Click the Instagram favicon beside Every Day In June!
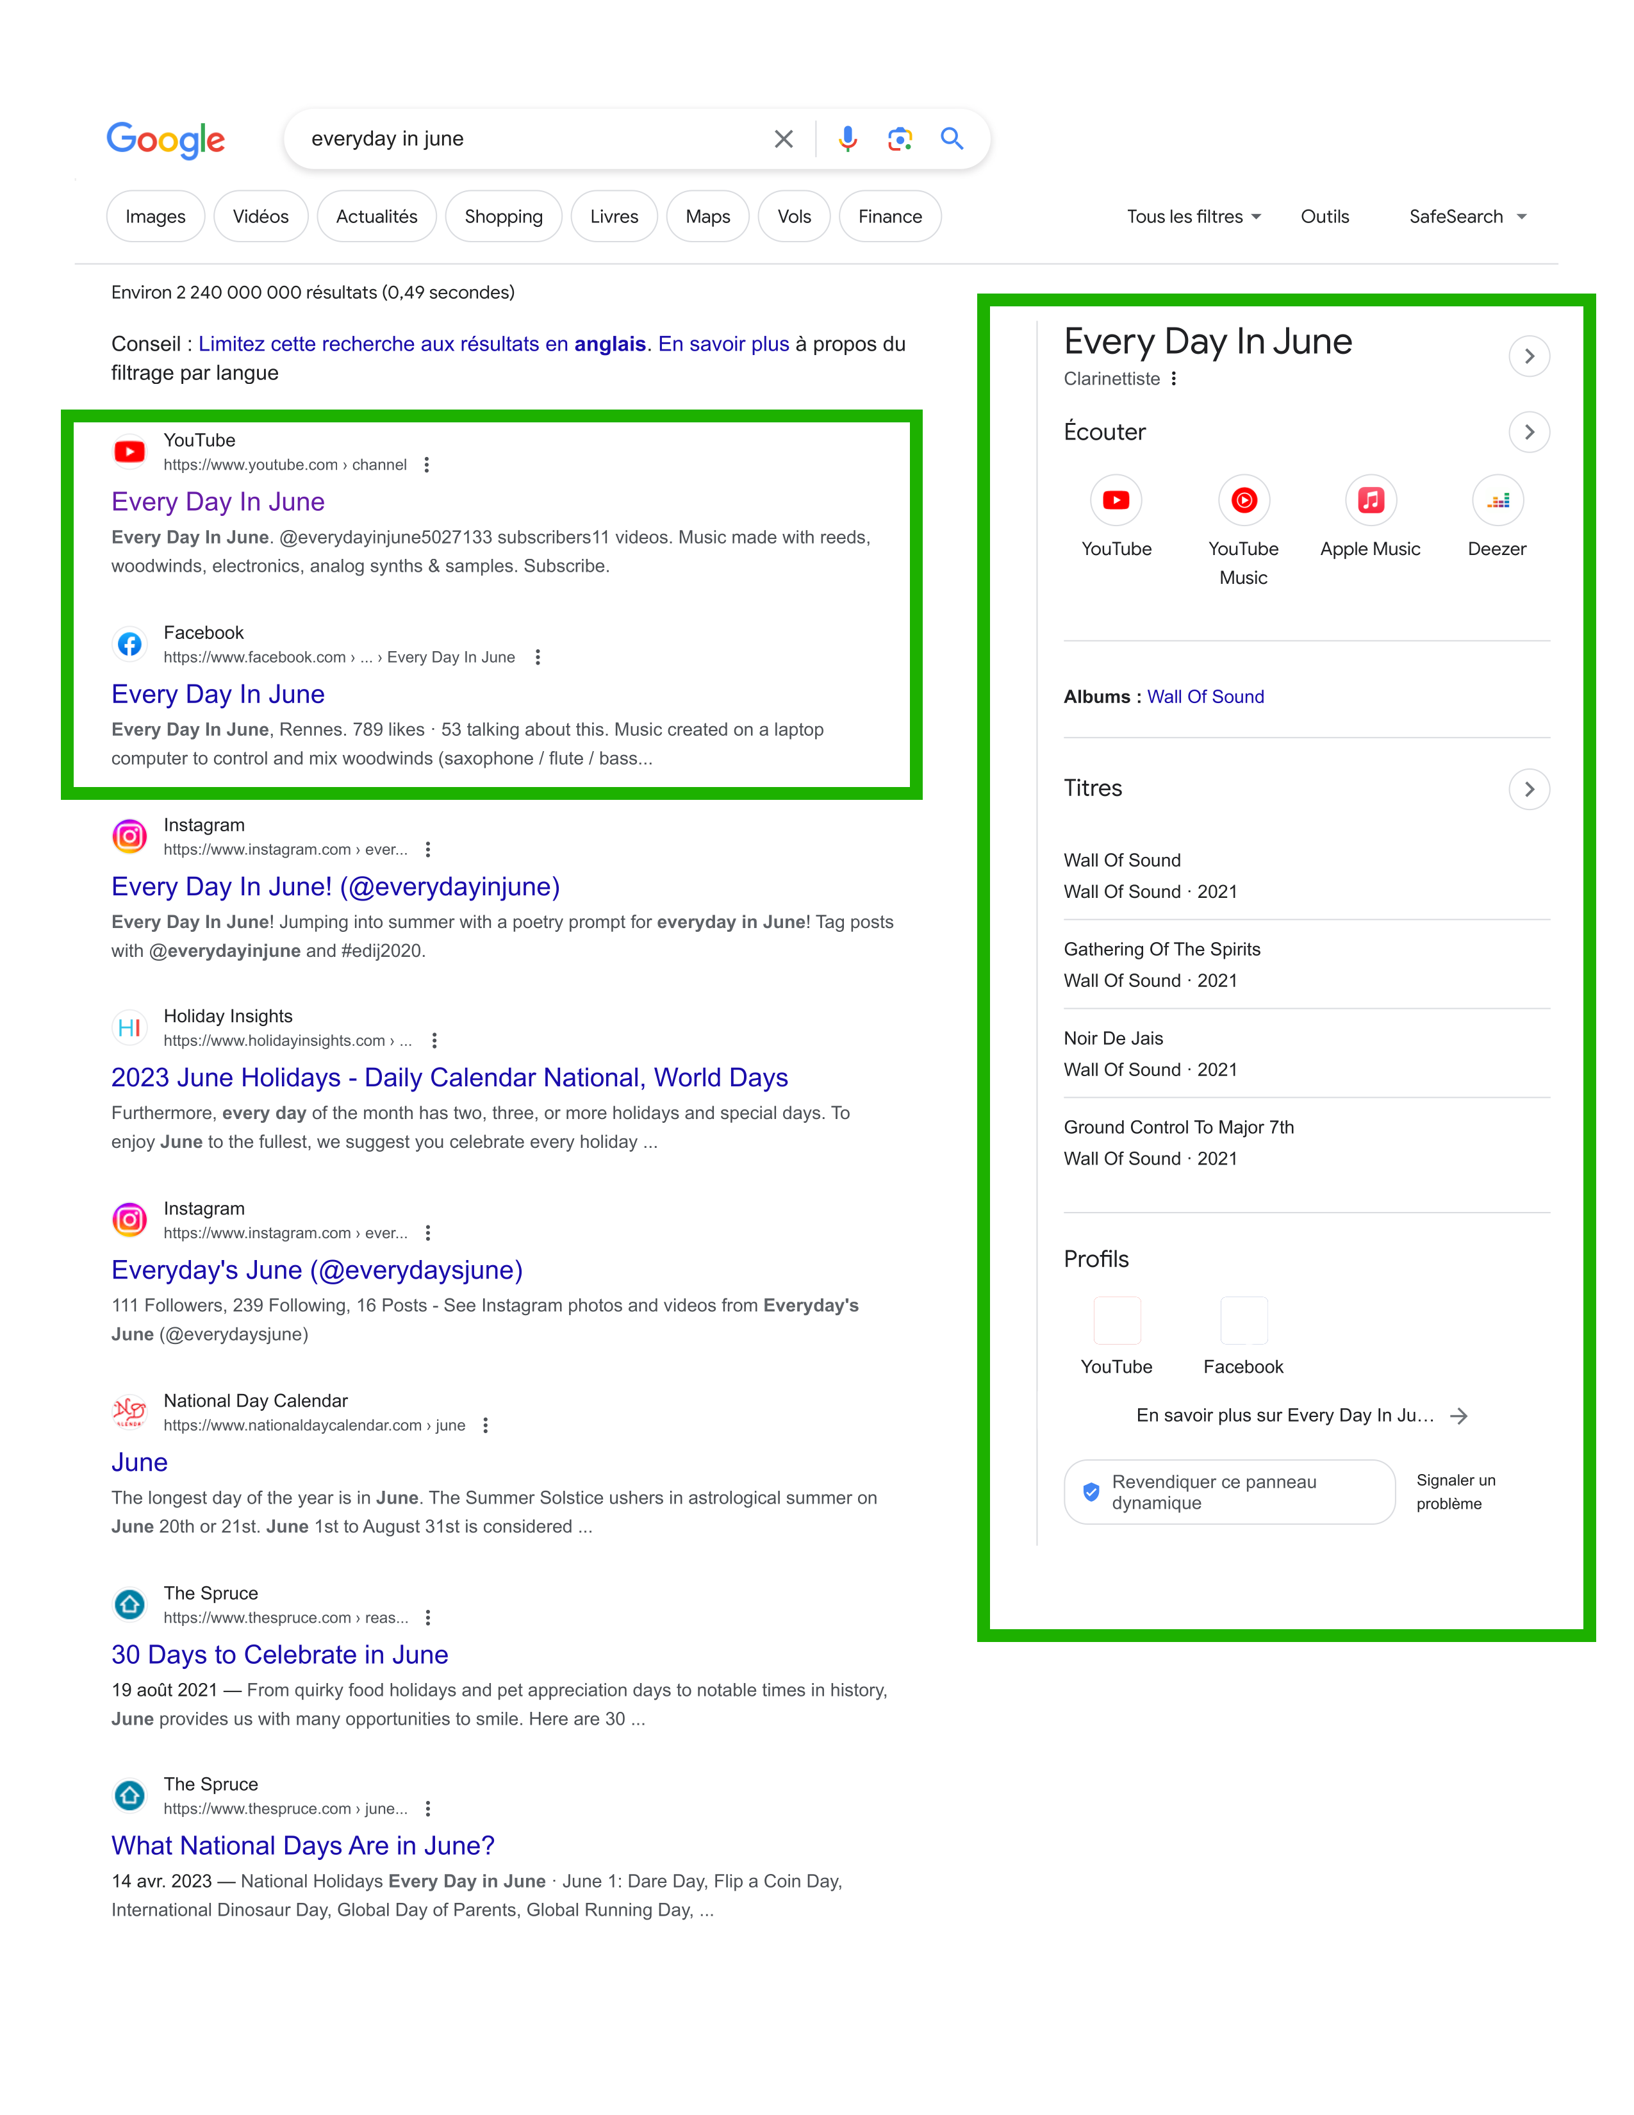This screenshot has height=2115, width=1634. click(129, 836)
